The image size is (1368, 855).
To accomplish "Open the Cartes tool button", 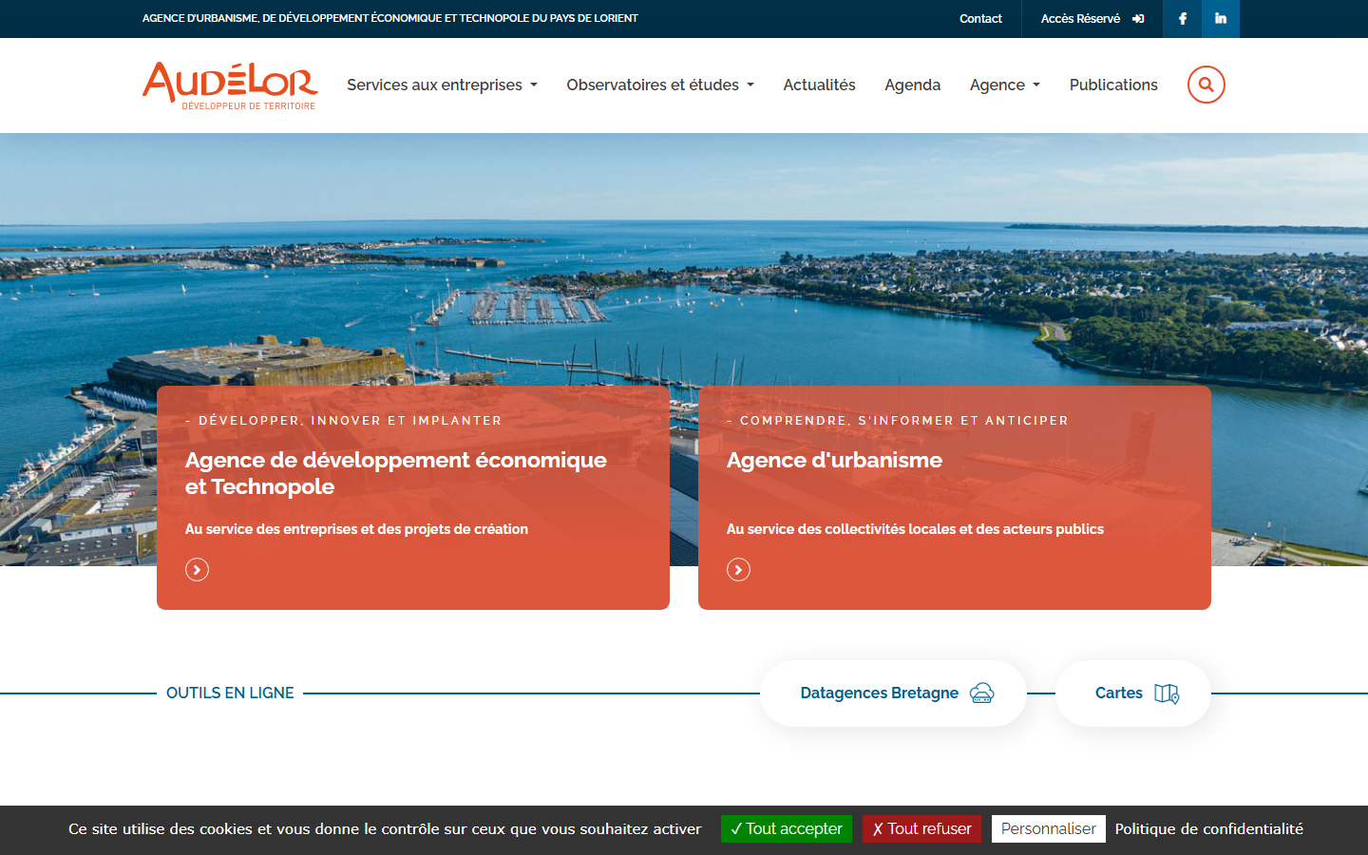I will 1133,693.
